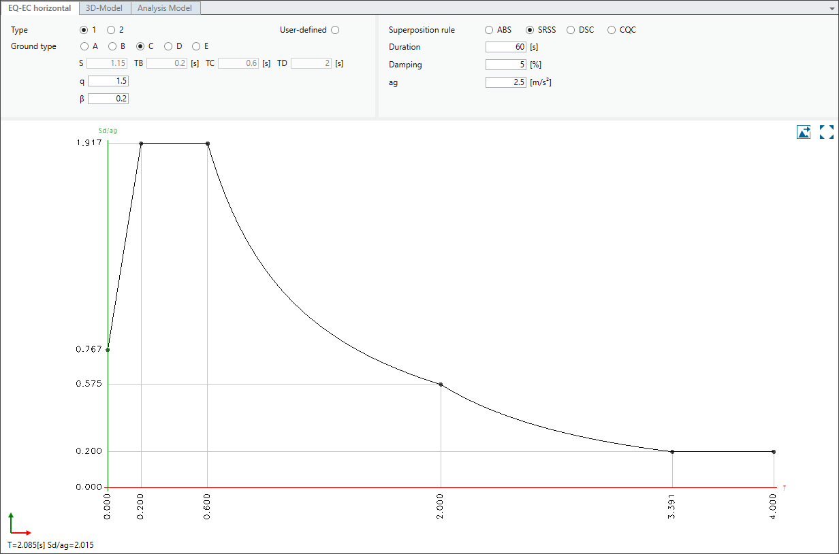839x554 pixels.
Task: Click the fullscreen expand diagram icon
Action: [x=827, y=132]
